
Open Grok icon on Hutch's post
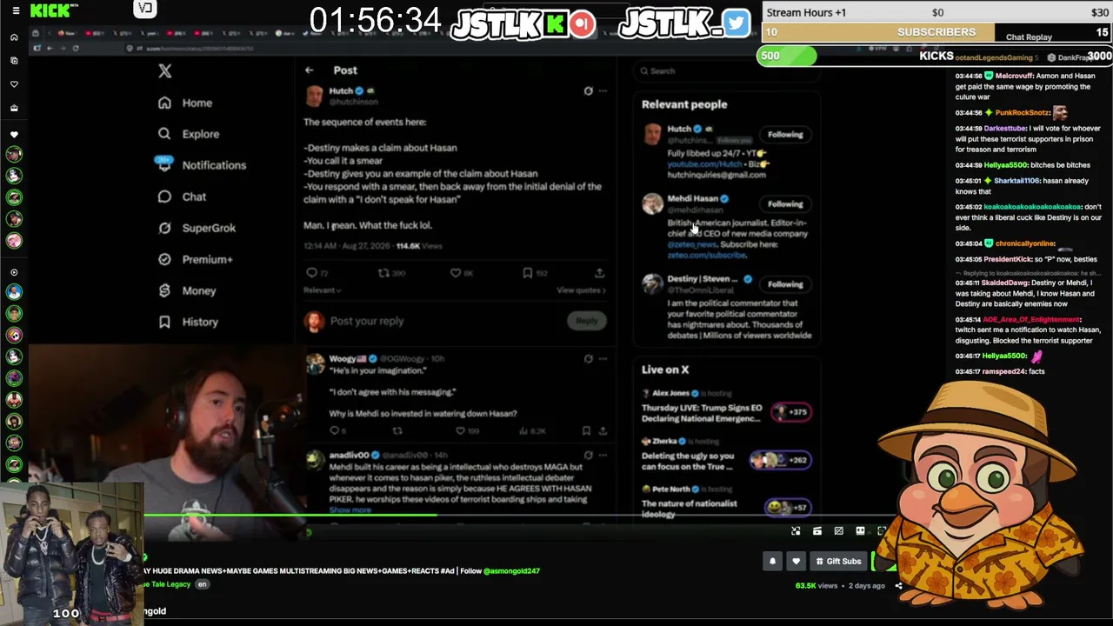[x=589, y=90]
